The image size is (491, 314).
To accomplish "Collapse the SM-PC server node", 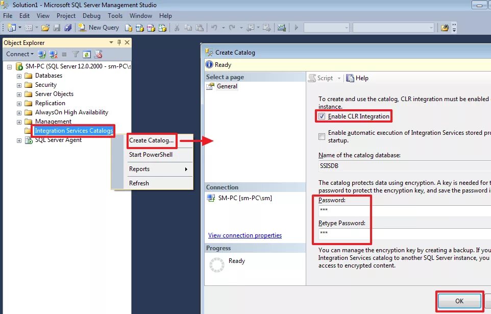I will click(x=9, y=67).
